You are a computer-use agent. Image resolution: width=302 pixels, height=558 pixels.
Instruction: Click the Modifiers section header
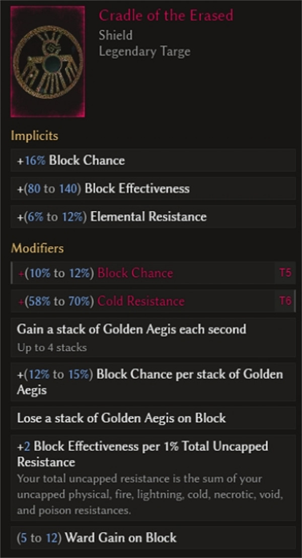click(x=38, y=248)
